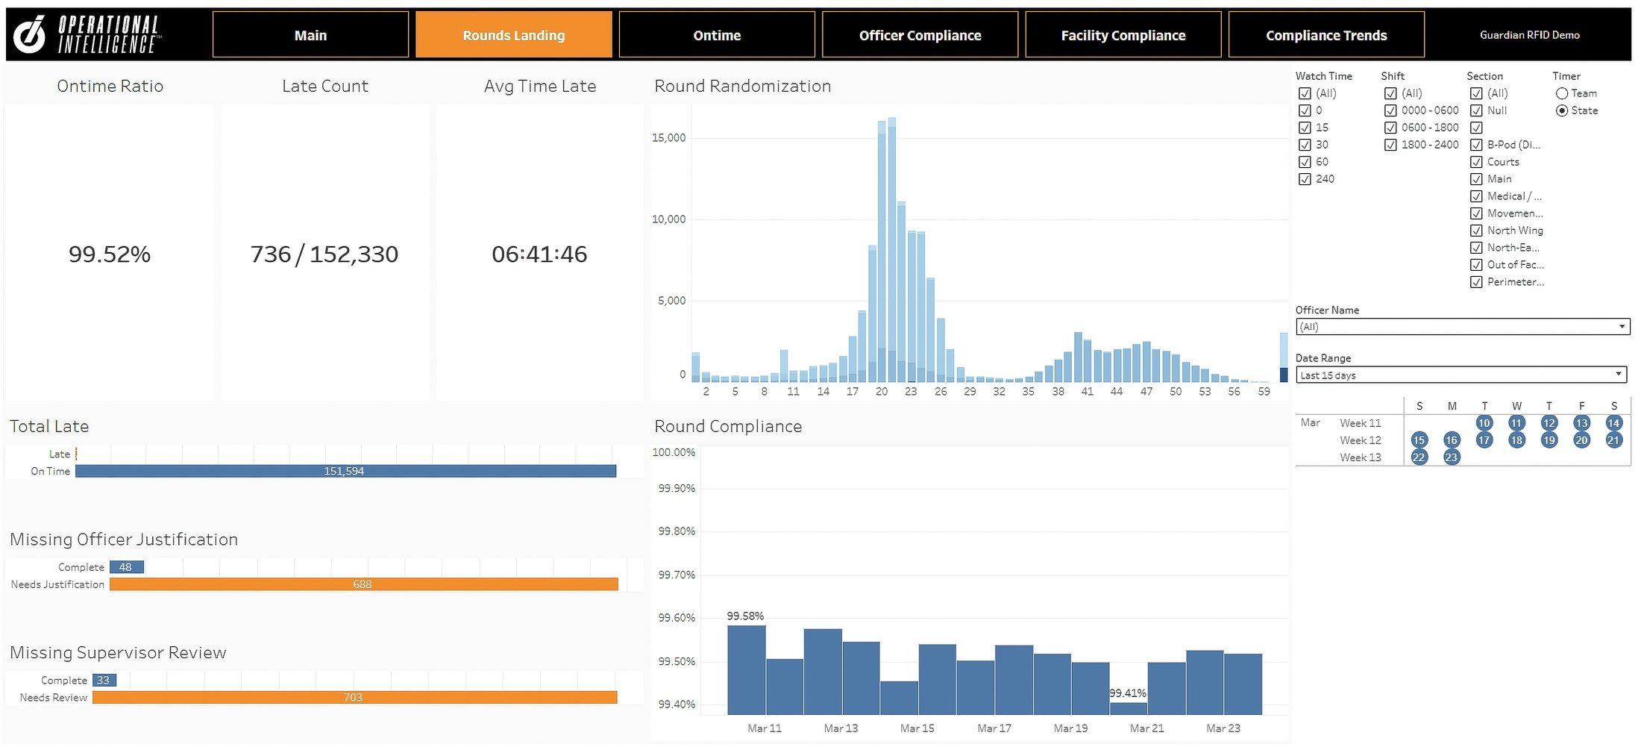Image resolution: width=1641 pixels, height=750 pixels.
Task: Uncheck the Courts section checkbox
Action: [1476, 162]
